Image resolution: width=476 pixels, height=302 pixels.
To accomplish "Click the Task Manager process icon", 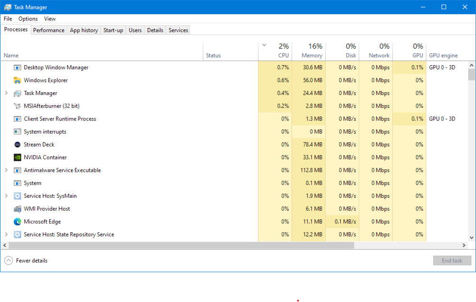I will pos(18,93).
